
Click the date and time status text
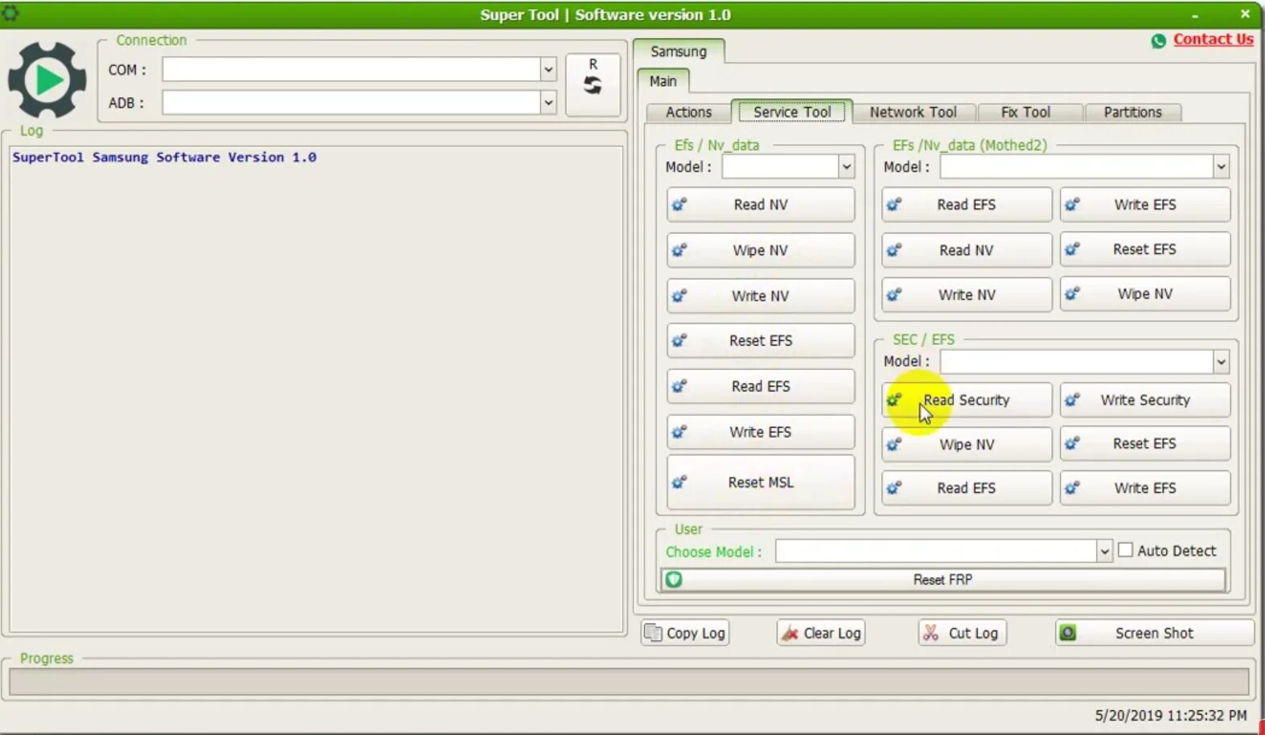1170,715
